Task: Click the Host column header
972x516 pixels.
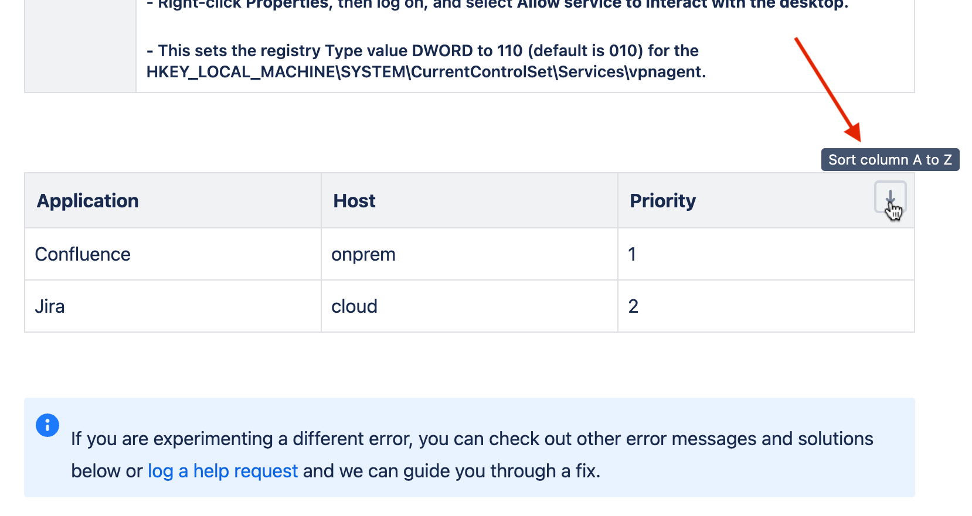Action: pos(354,200)
